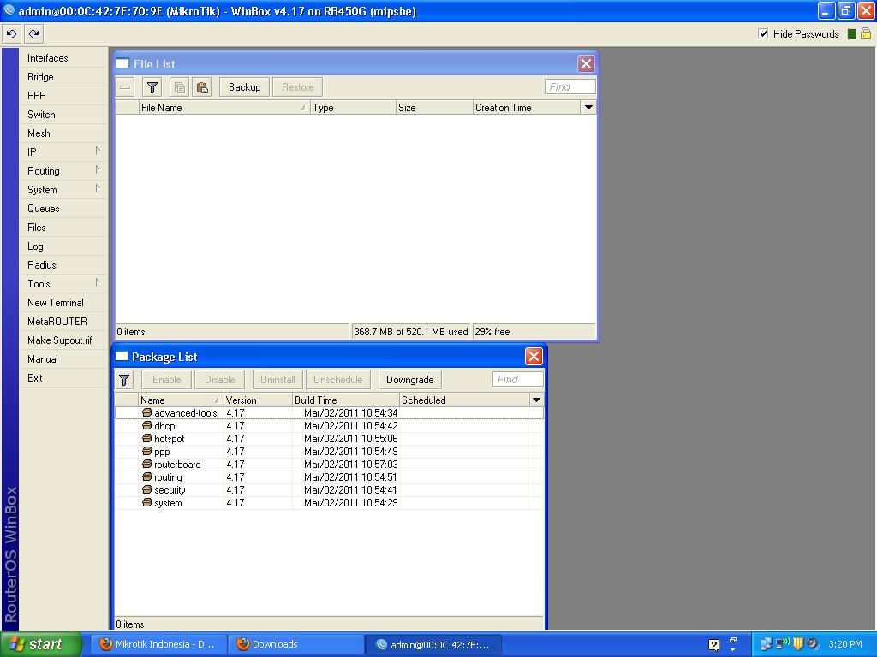Sort File List by Creation Time column
The height and width of the screenshot is (657, 877).
(x=527, y=108)
